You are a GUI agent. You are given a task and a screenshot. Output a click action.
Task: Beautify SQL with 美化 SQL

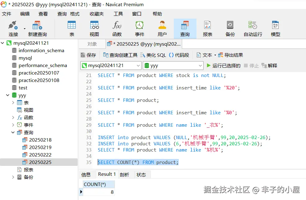tap(153, 55)
